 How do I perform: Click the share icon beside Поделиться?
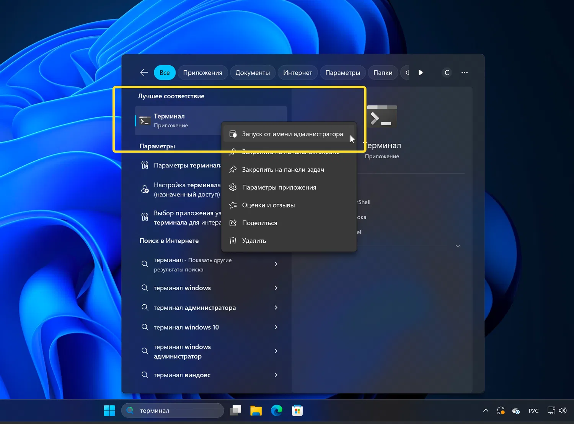point(233,223)
